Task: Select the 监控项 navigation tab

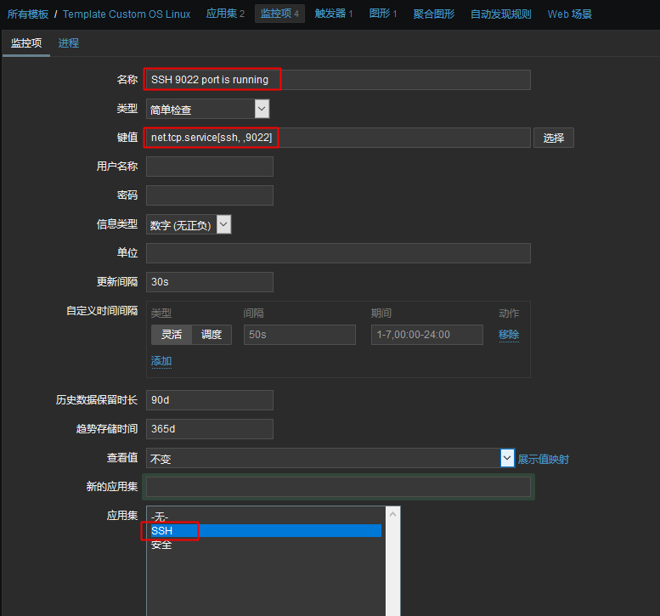Action: [279, 14]
